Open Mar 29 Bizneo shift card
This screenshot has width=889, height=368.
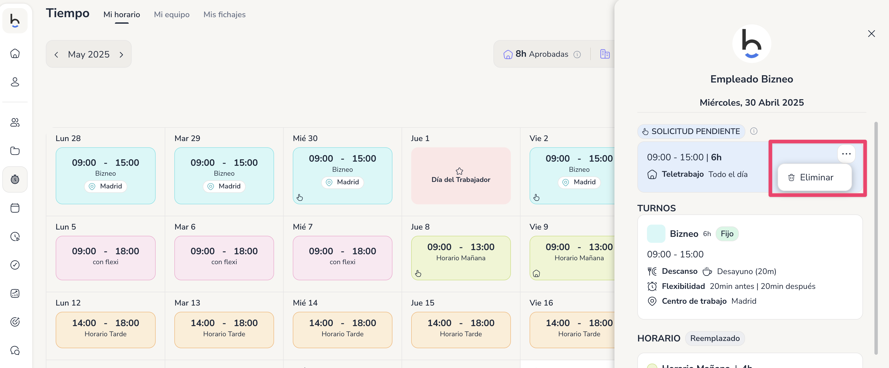tap(224, 176)
